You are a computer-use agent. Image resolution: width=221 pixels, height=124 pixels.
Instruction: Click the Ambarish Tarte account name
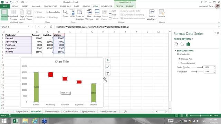coord(206,6)
